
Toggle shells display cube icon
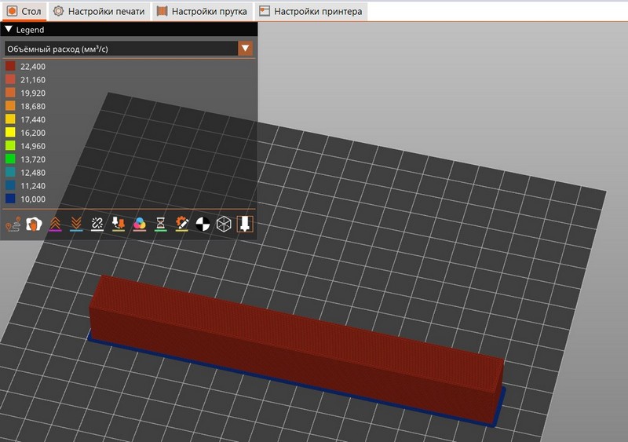(225, 225)
